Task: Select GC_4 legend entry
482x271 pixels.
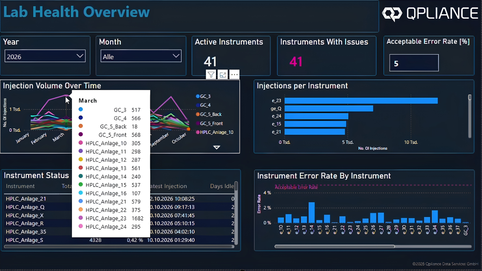Action: pyautogui.click(x=203, y=105)
